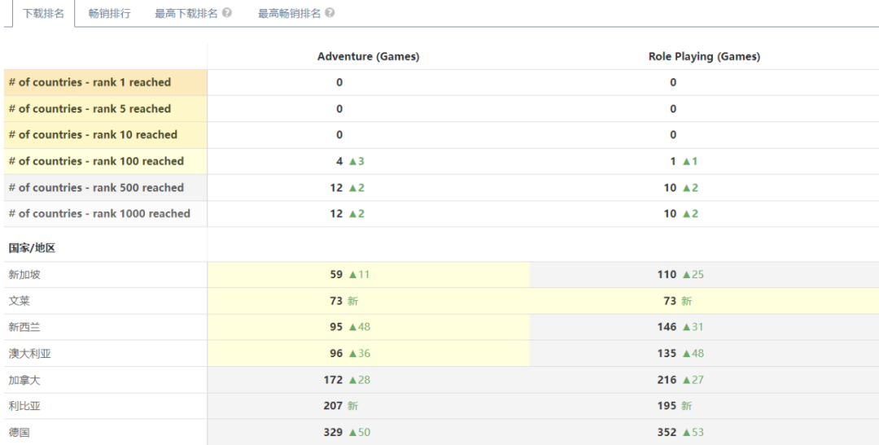Select the 文莱 country row label
879x445 pixels.
(x=20, y=301)
